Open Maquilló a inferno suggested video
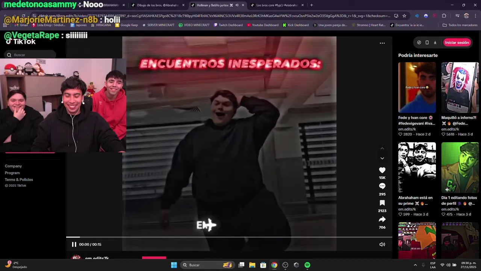Screen dimensions: 481x271 click(460, 87)
